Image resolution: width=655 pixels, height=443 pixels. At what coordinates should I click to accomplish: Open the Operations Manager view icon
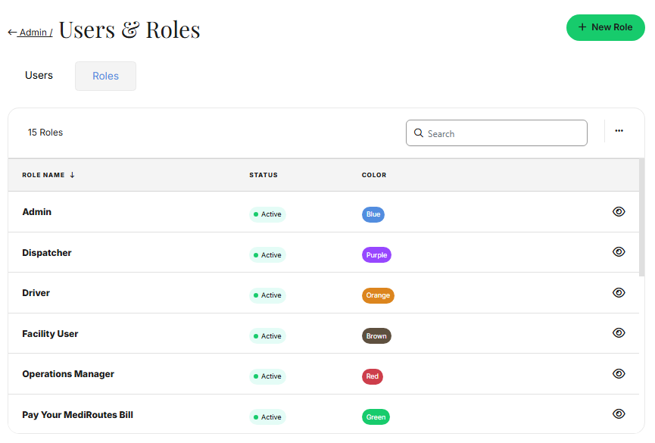(619, 373)
